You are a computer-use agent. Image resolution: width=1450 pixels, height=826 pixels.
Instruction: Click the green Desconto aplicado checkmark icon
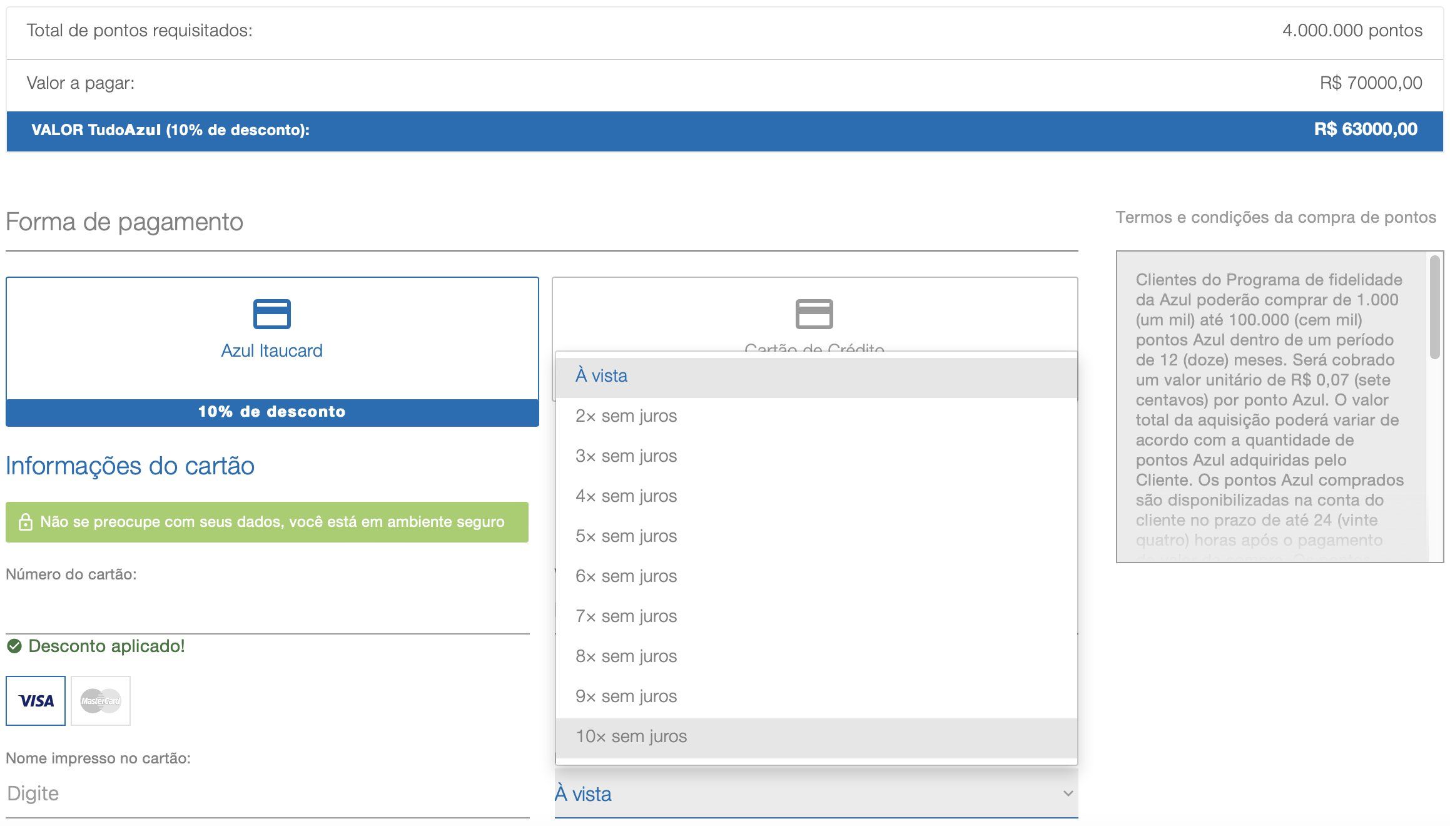coord(14,646)
